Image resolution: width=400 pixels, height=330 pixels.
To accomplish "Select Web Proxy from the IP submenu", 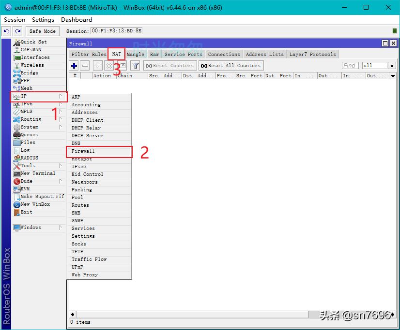I will (x=99, y=275).
